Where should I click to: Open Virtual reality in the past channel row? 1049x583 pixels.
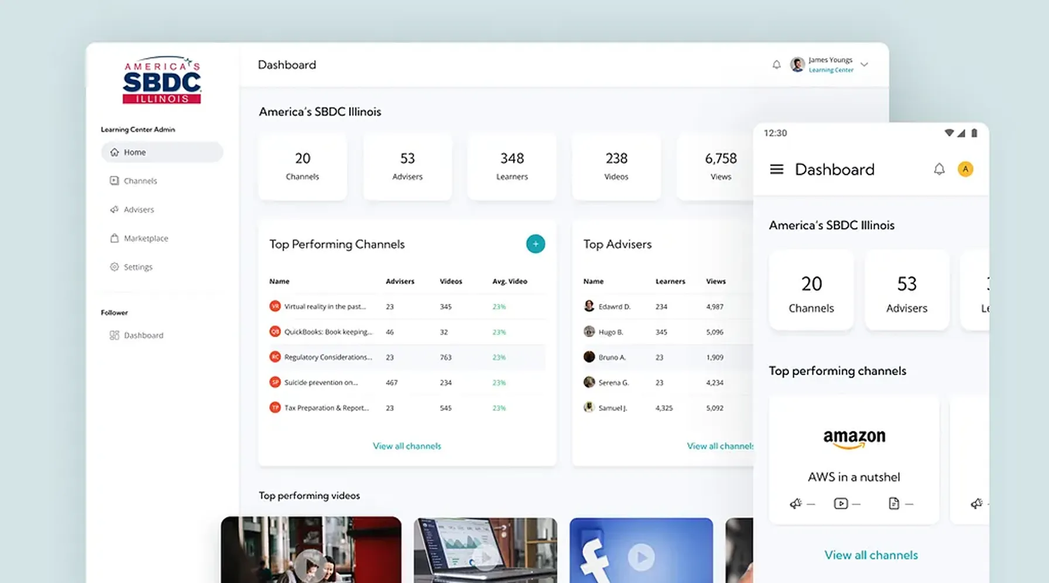click(x=407, y=307)
